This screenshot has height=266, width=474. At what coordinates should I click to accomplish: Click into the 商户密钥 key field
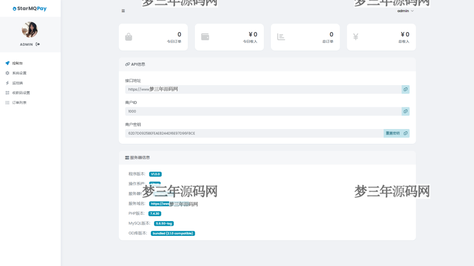pyautogui.click(x=254, y=133)
